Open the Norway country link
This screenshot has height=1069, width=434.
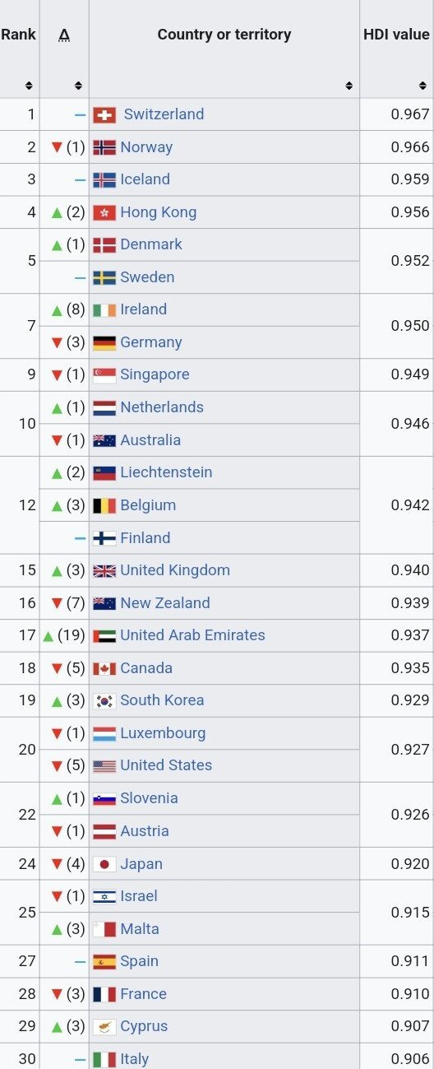tap(146, 147)
